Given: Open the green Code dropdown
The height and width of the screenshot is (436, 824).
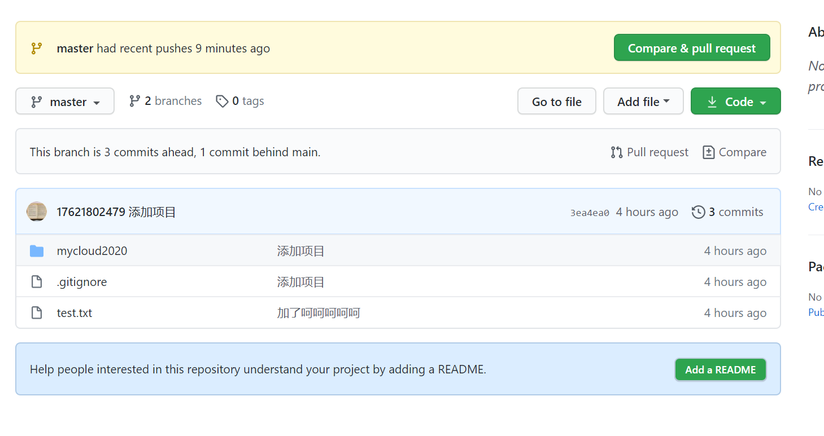Looking at the screenshot, I should [735, 102].
